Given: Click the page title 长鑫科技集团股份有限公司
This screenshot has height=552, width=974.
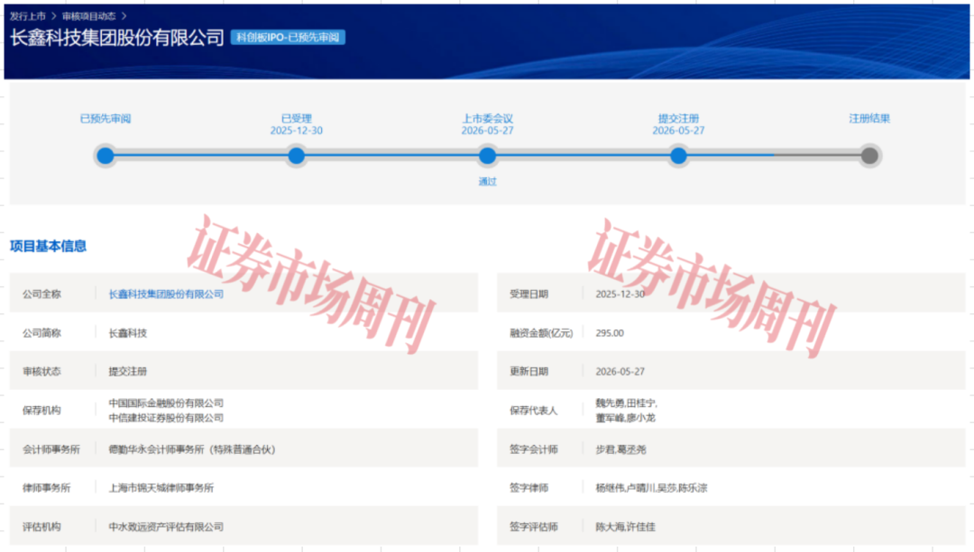Looking at the screenshot, I should point(116,38).
